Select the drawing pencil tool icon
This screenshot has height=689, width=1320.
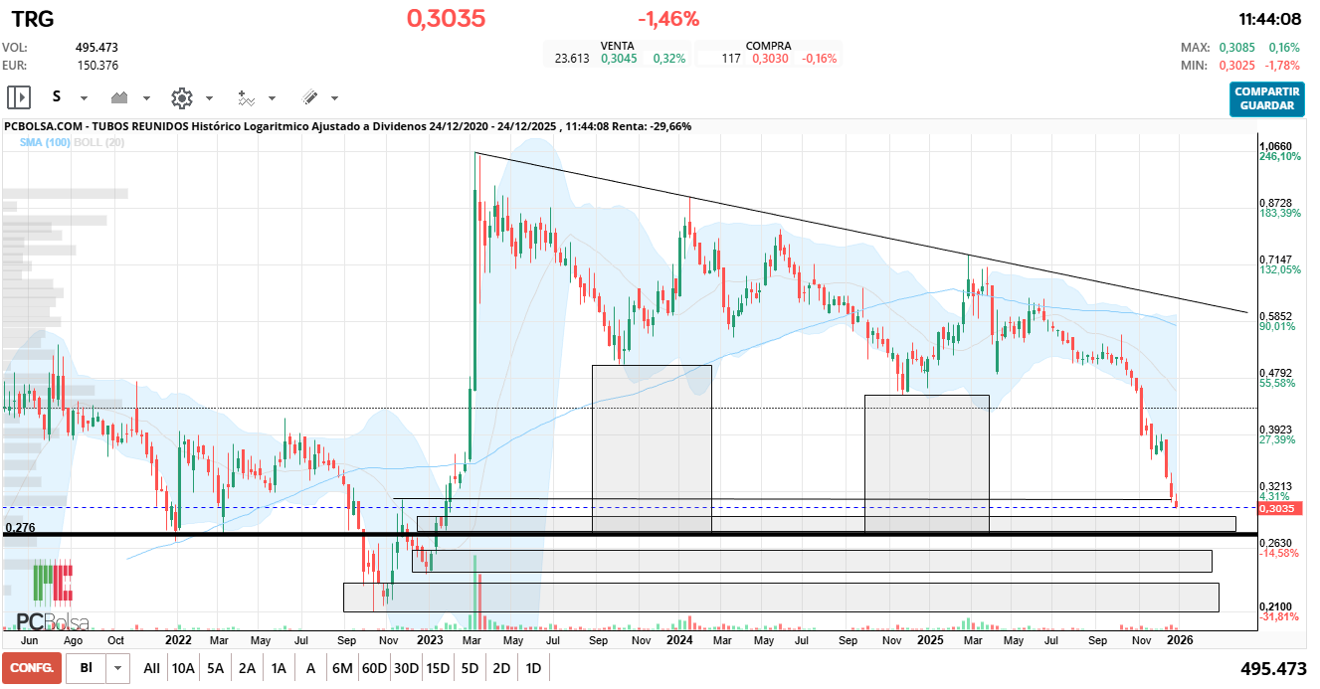tap(309, 97)
